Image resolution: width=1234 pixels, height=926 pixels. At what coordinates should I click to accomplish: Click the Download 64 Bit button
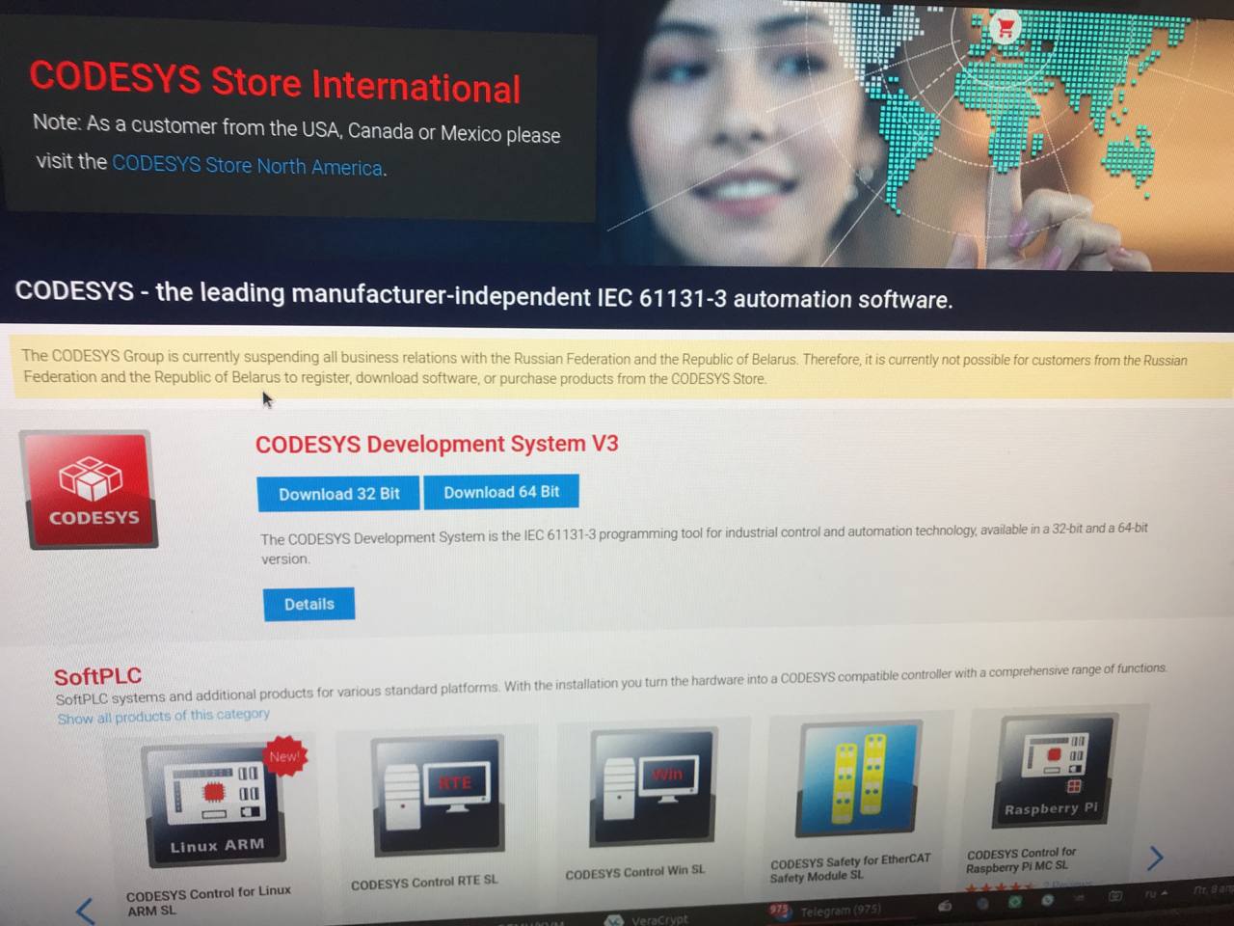501,492
